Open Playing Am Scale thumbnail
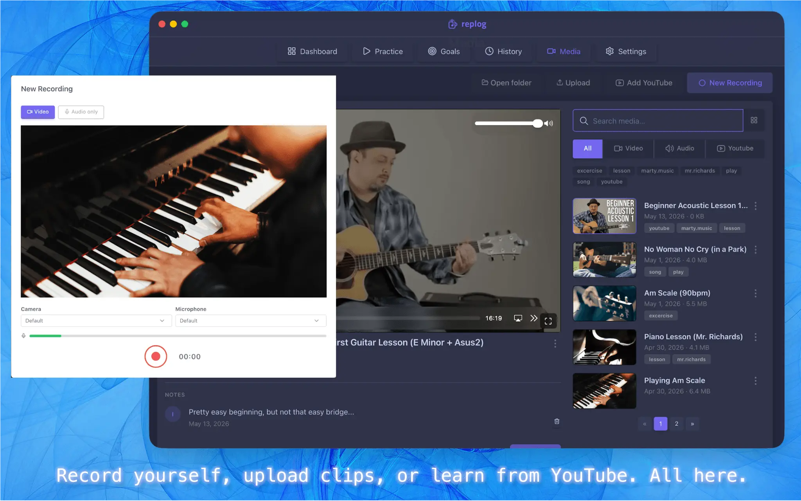Viewport: 801px width, 501px height. (604, 391)
